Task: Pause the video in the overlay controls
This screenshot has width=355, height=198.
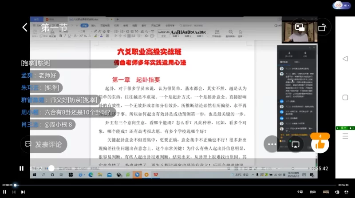Action: point(21,168)
